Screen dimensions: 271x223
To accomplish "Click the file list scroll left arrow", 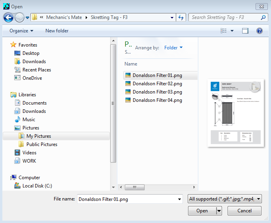I will (x=121, y=187).
